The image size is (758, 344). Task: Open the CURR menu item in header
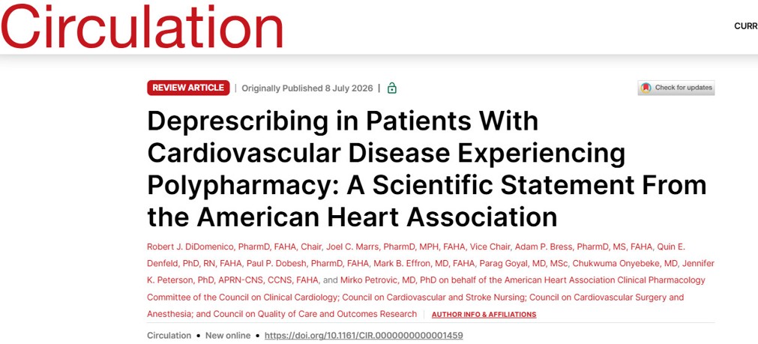coord(746,26)
